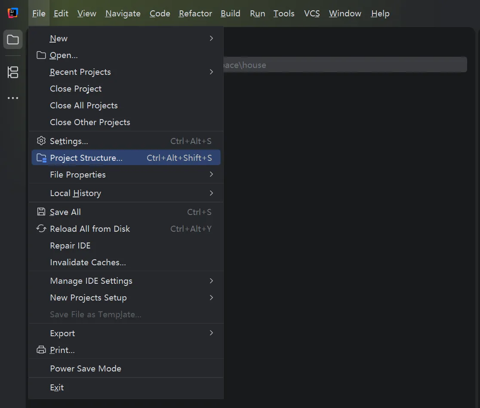Open the Window menu
Image resolution: width=480 pixels, height=408 pixels.
coord(345,13)
